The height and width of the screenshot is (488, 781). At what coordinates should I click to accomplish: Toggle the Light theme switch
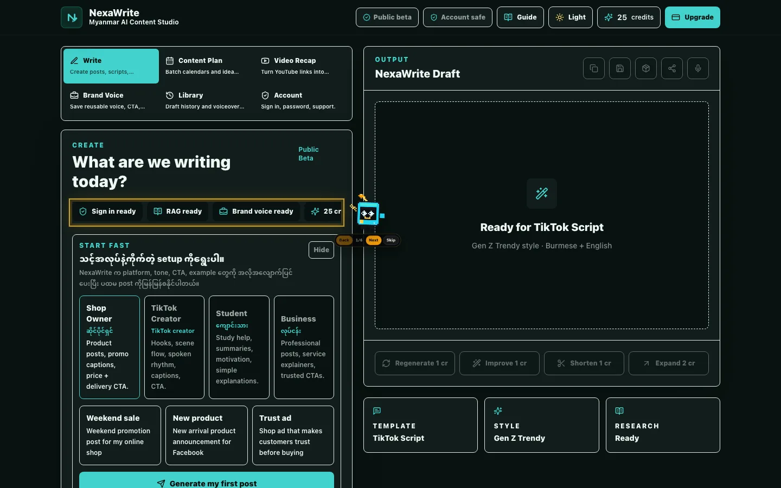(571, 17)
